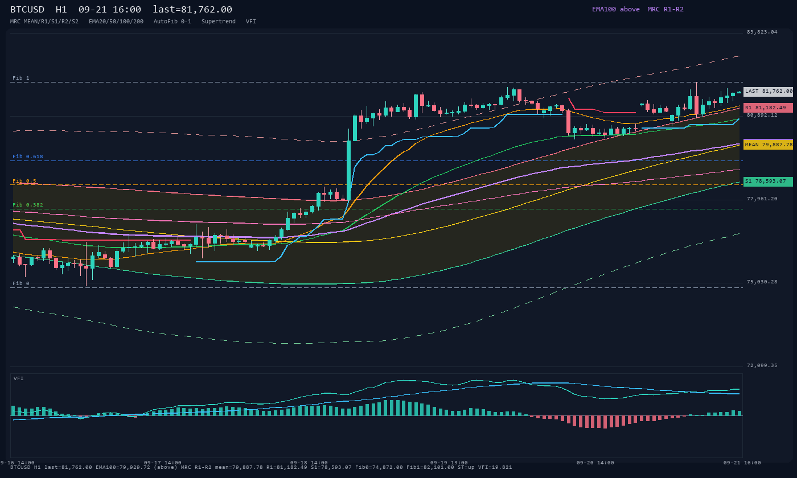
Task: Click the VFI panel title
Action: (x=19, y=378)
